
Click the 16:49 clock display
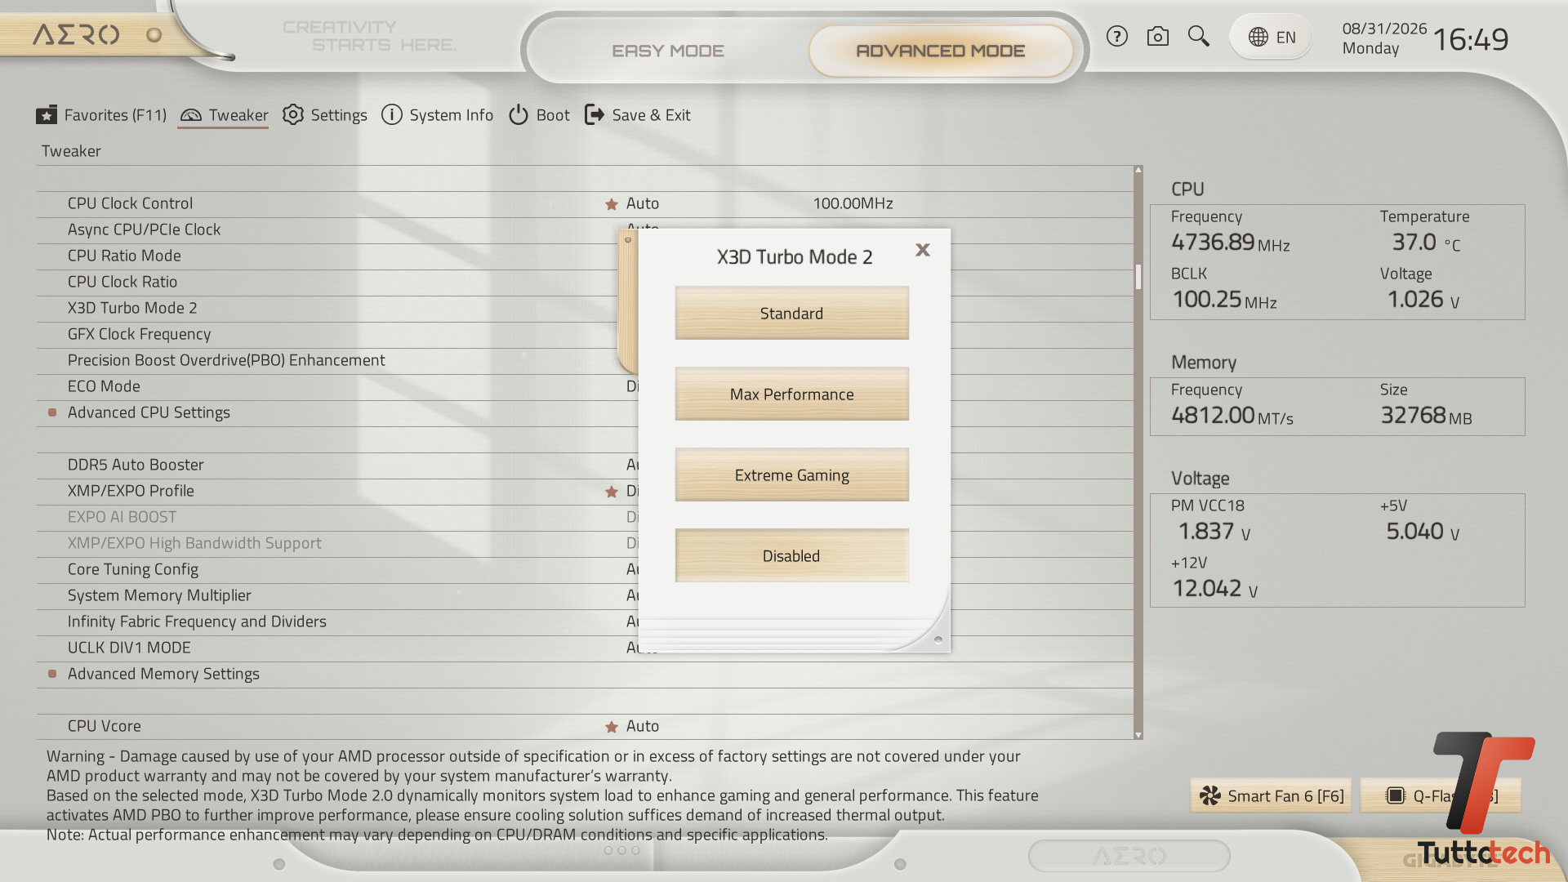click(1471, 39)
